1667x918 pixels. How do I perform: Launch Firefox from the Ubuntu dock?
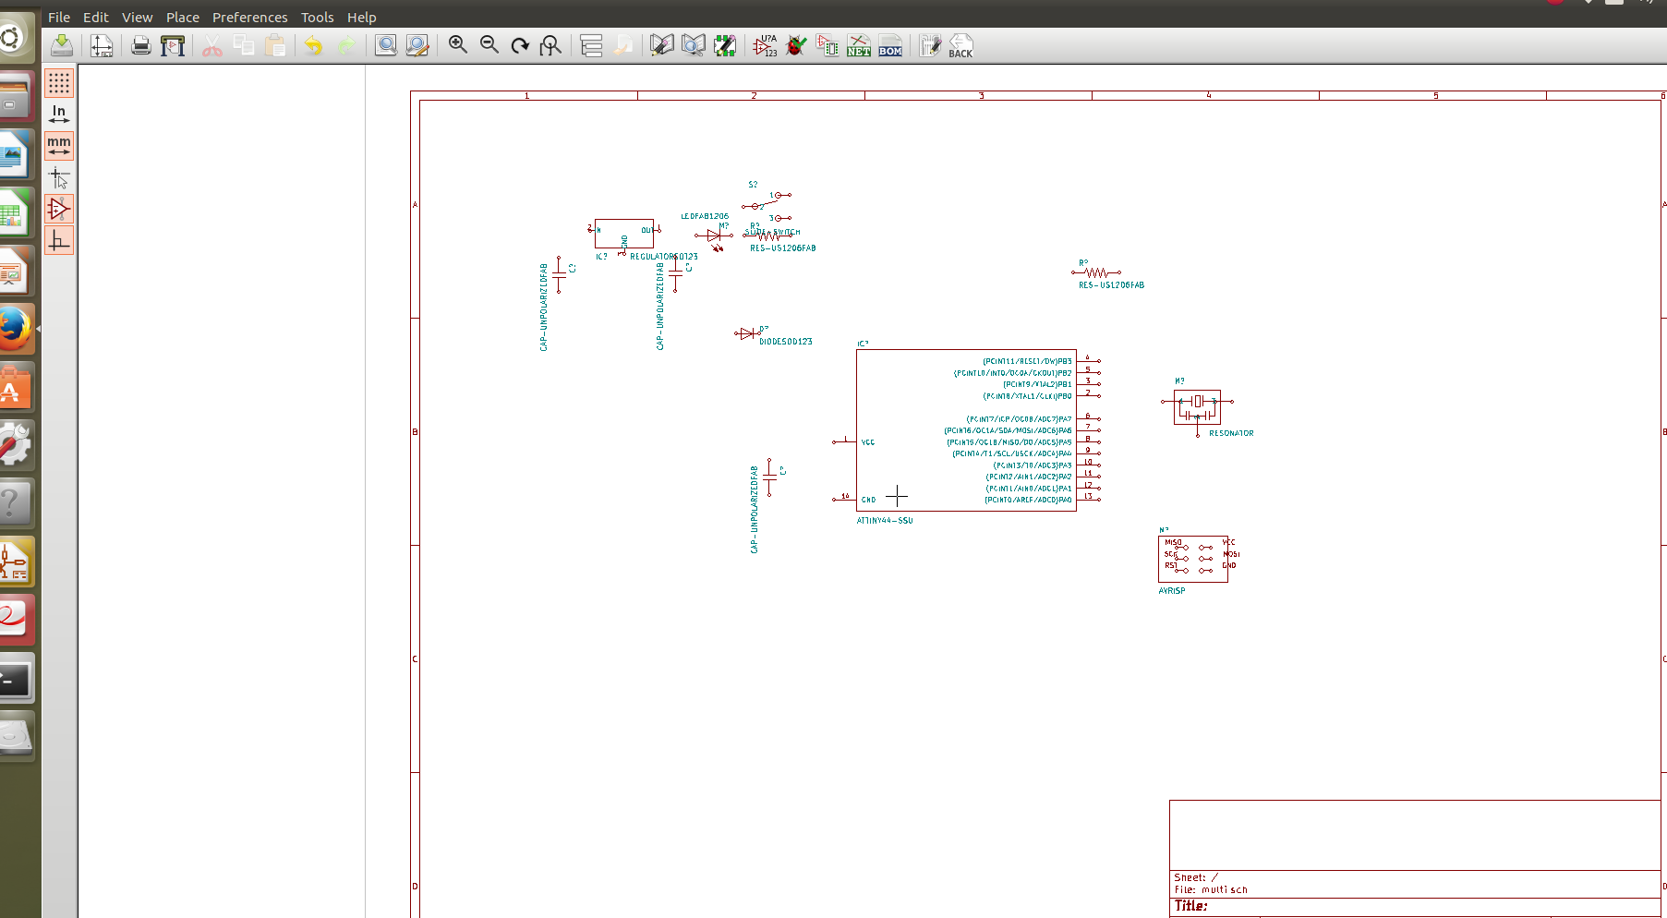(x=16, y=330)
